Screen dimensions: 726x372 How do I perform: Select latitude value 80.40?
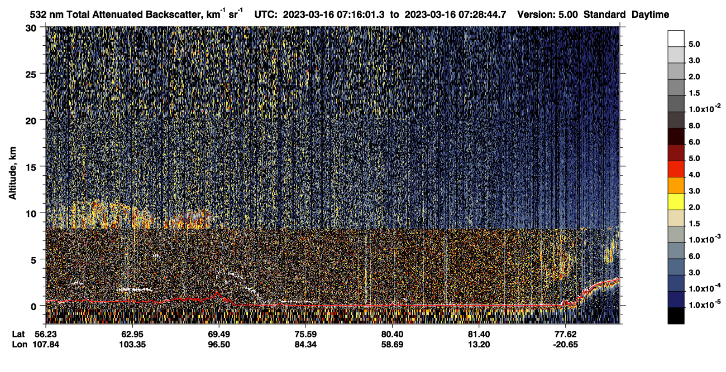pos(393,334)
